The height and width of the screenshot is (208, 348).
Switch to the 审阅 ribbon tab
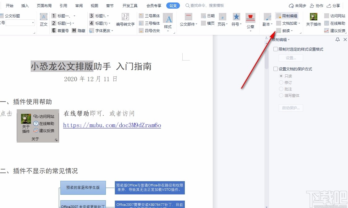pyautogui.click(x=79, y=5)
